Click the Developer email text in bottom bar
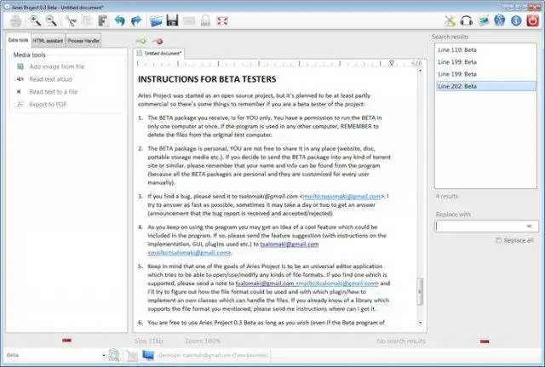 (x=213, y=355)
